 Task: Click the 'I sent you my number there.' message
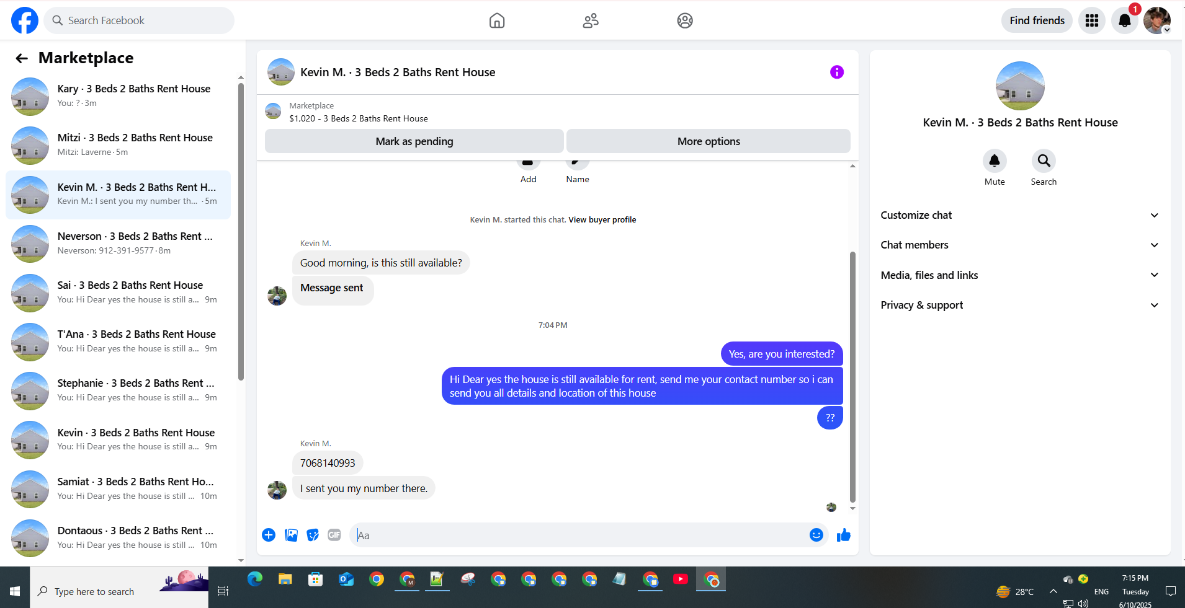pos(364,488)
